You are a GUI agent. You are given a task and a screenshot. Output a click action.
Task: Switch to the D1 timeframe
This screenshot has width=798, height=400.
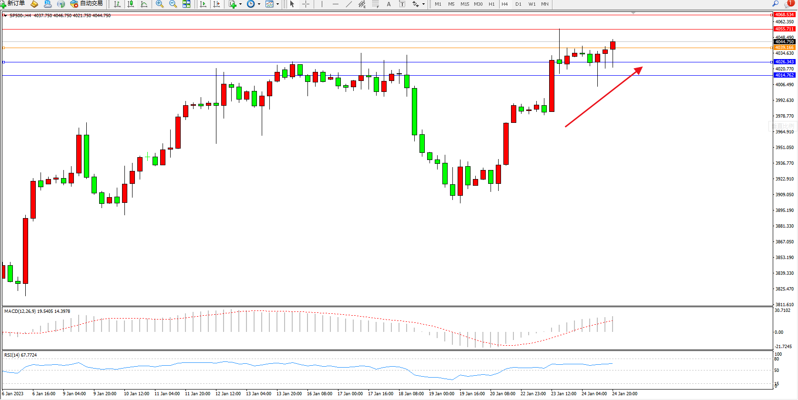(518, 4)
